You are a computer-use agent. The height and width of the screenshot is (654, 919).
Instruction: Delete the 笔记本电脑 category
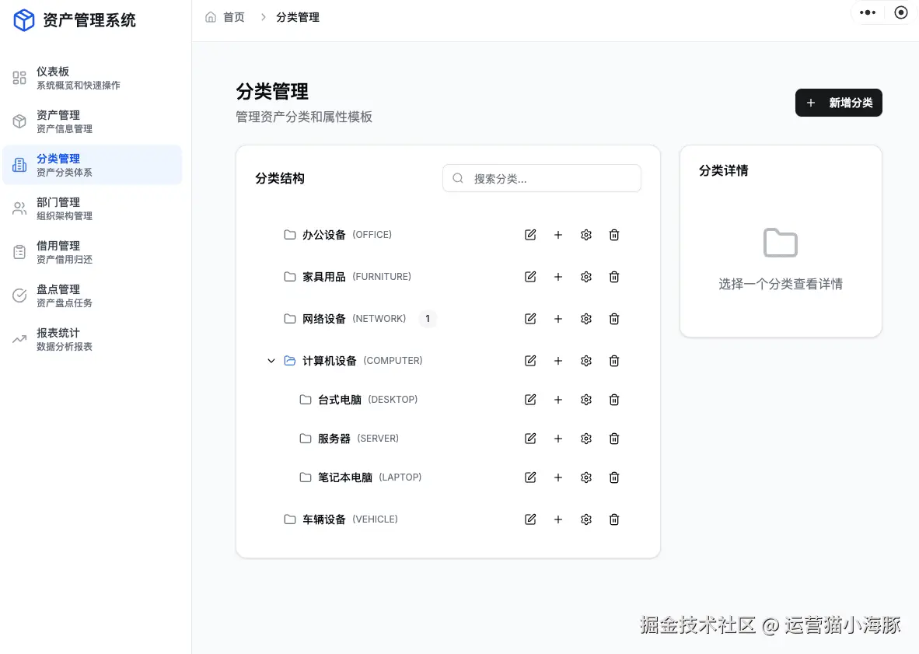pos(614,477)
